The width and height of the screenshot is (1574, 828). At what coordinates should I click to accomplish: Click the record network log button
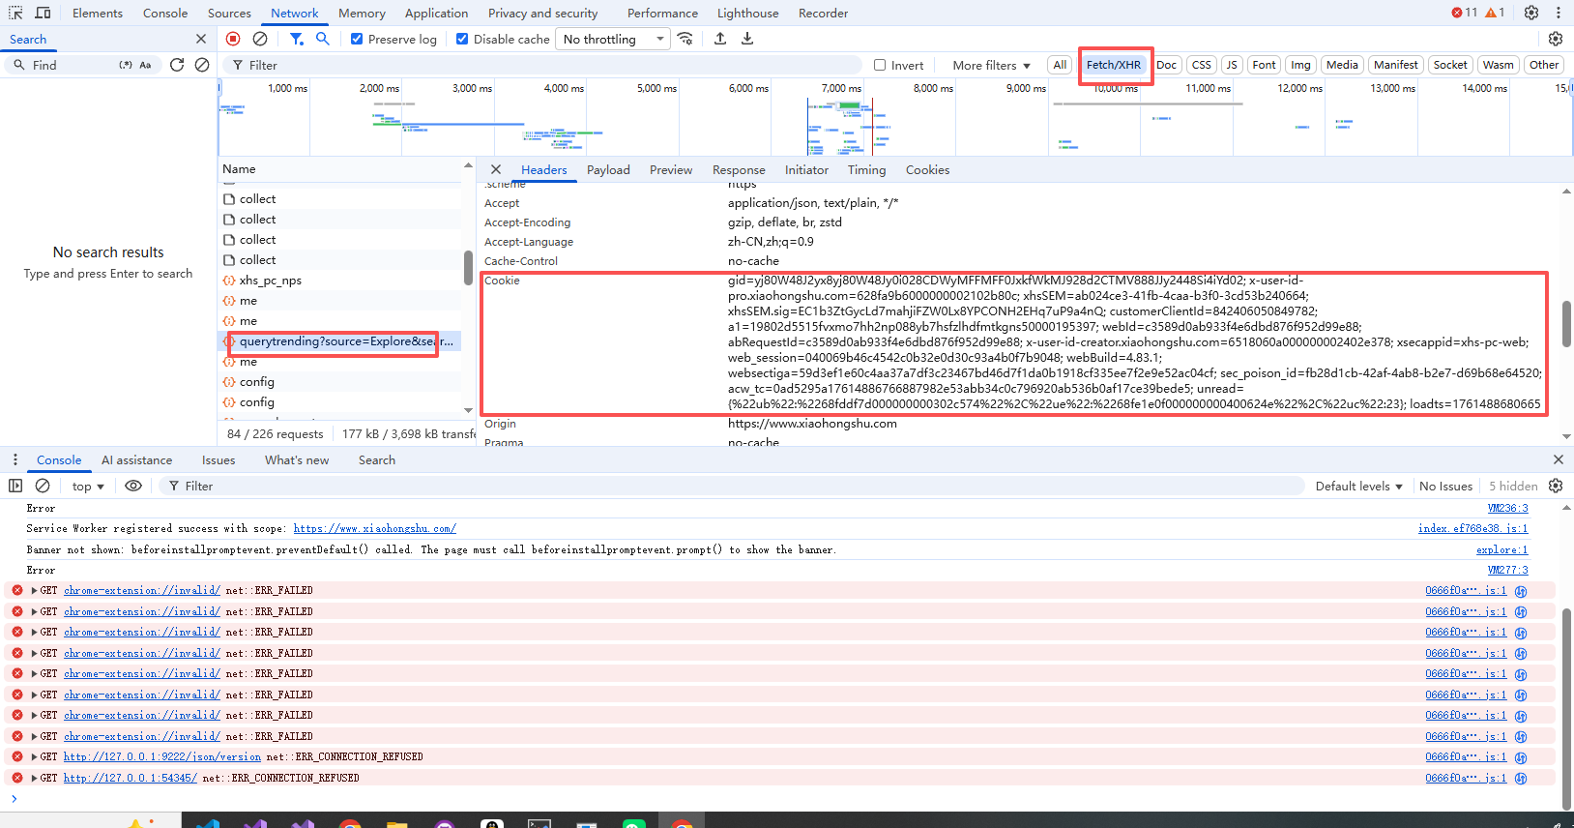233,39
